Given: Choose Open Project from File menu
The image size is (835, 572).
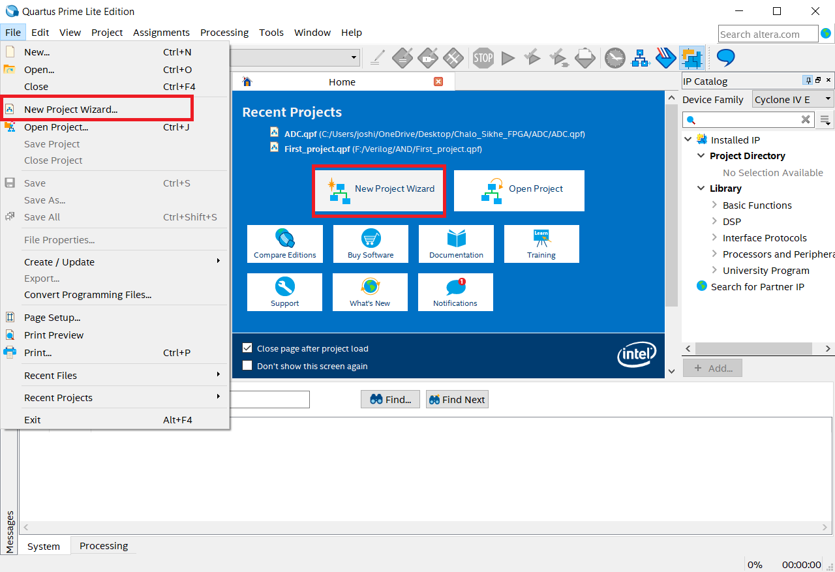Looking at the screenshot, I should click(115, 127).
